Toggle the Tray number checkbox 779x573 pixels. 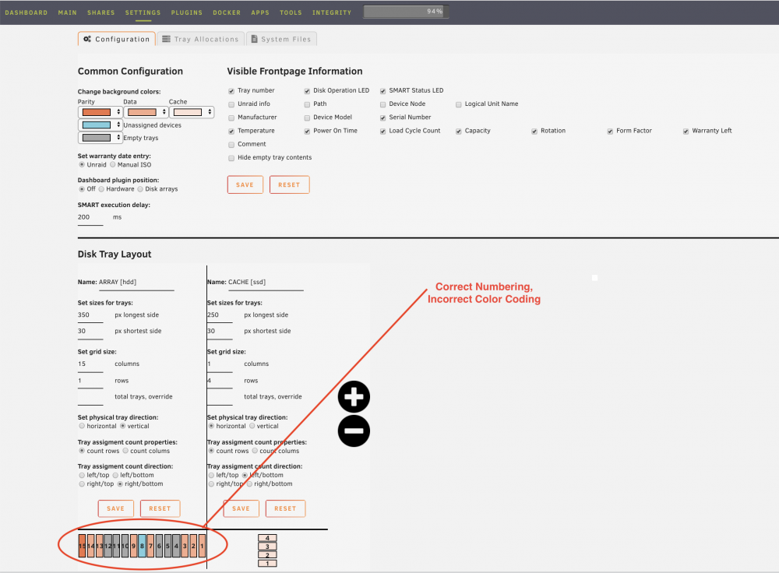pyautogui.click(x=231, y=91)
